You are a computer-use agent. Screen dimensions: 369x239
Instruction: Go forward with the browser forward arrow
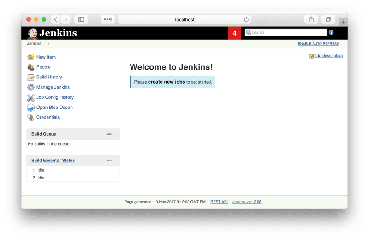pyautogui.click(x=66, y=19)
